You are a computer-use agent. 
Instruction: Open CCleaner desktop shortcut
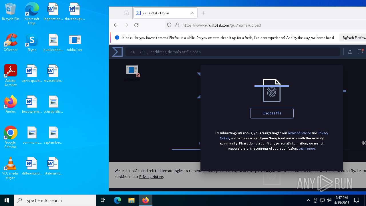click(x=11, y=43)
